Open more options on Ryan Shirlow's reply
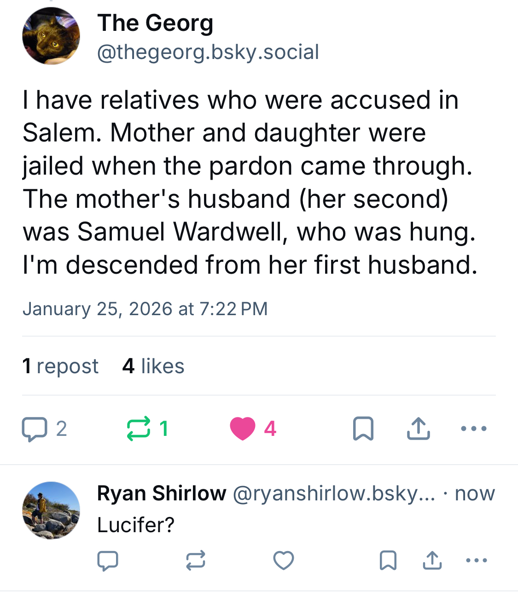The height and width of the screenshot is (593, 518). tap(476, 561)
